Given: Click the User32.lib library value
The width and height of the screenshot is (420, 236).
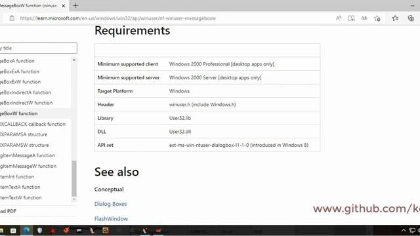Looking at the screenshot, I should (180, 118).
